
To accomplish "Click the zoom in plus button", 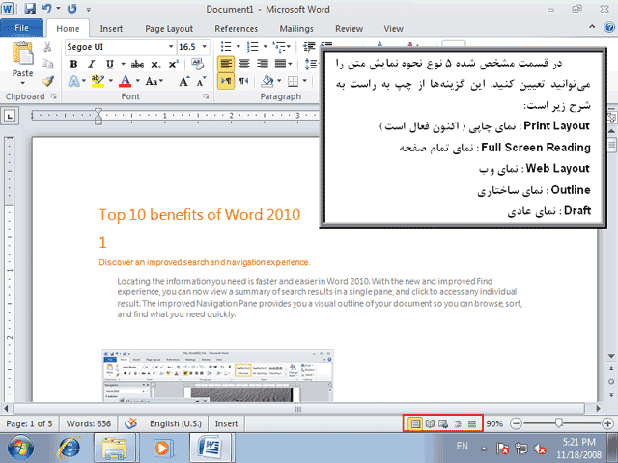I will [607, 423].
